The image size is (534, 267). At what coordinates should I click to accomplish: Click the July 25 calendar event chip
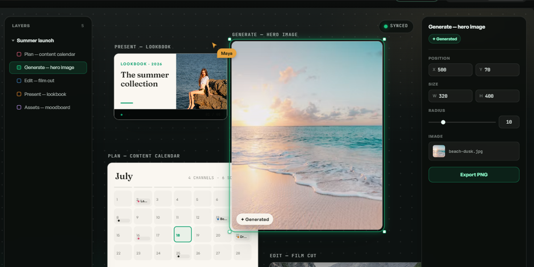183,256
